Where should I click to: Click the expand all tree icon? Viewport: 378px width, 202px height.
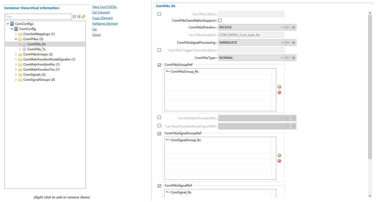pyautogui.click(x=79, y=17)
